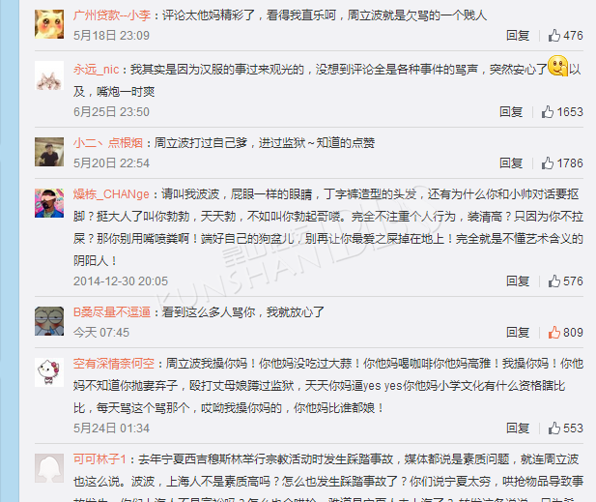Image resolution: width=596 pixels, height=502 pixels.
Task: Reply to 燥栋_CHANge's comment
Action: click(518, 281)
